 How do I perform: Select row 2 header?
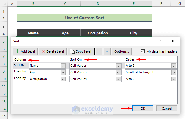(x=4, y=18)
